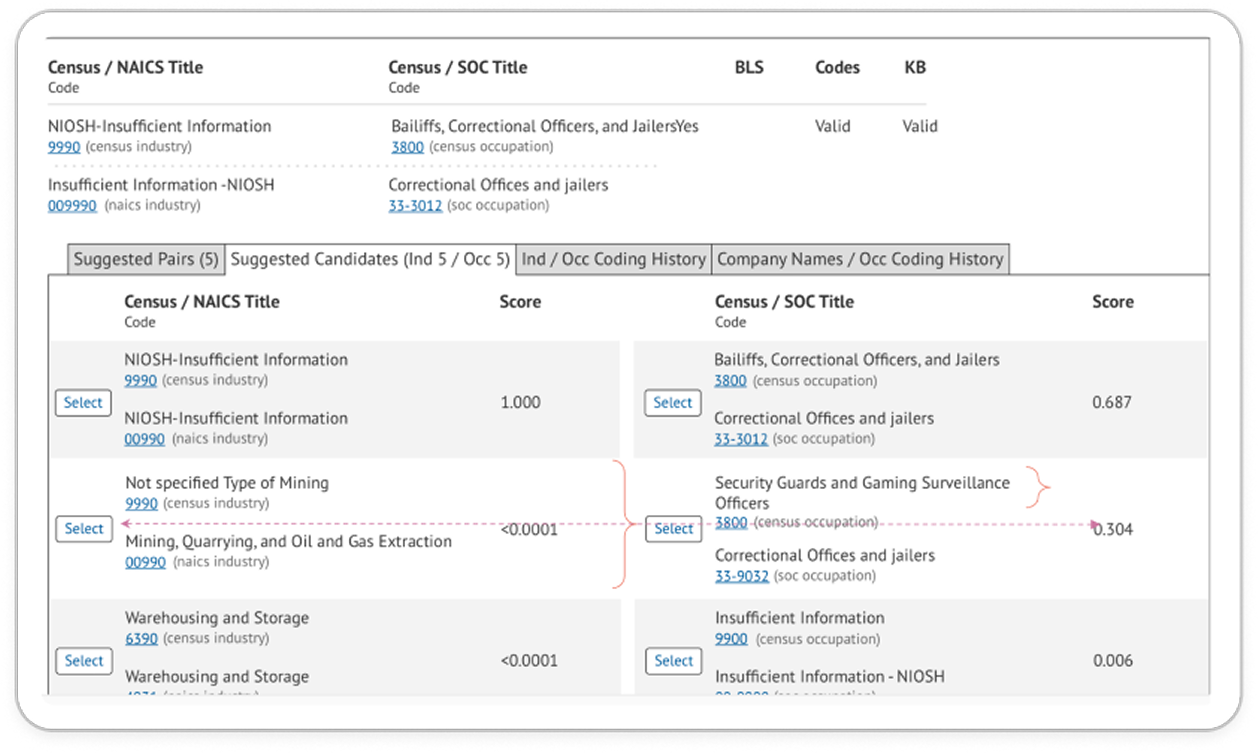Viewport: 1259px width, 753px height.
Task: Click <0.0001 score for Not specified Mining row
Action: 529,530
